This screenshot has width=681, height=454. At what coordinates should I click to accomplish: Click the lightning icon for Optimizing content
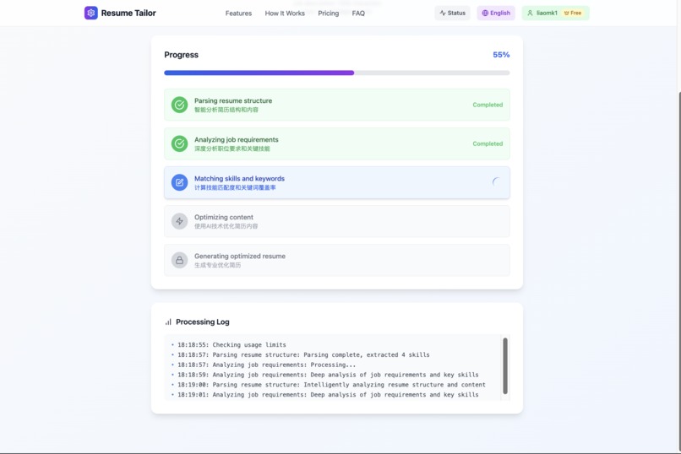point(179,221)
